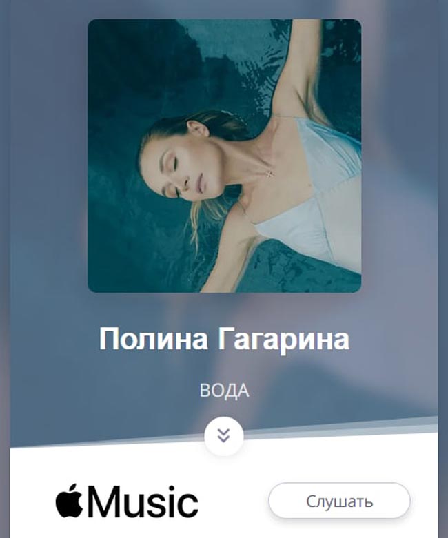Click the ВОДА cover artwork thumbnail
Viewport: 448px width, 538px height.
pyautogui.click(x=224, y=156)
